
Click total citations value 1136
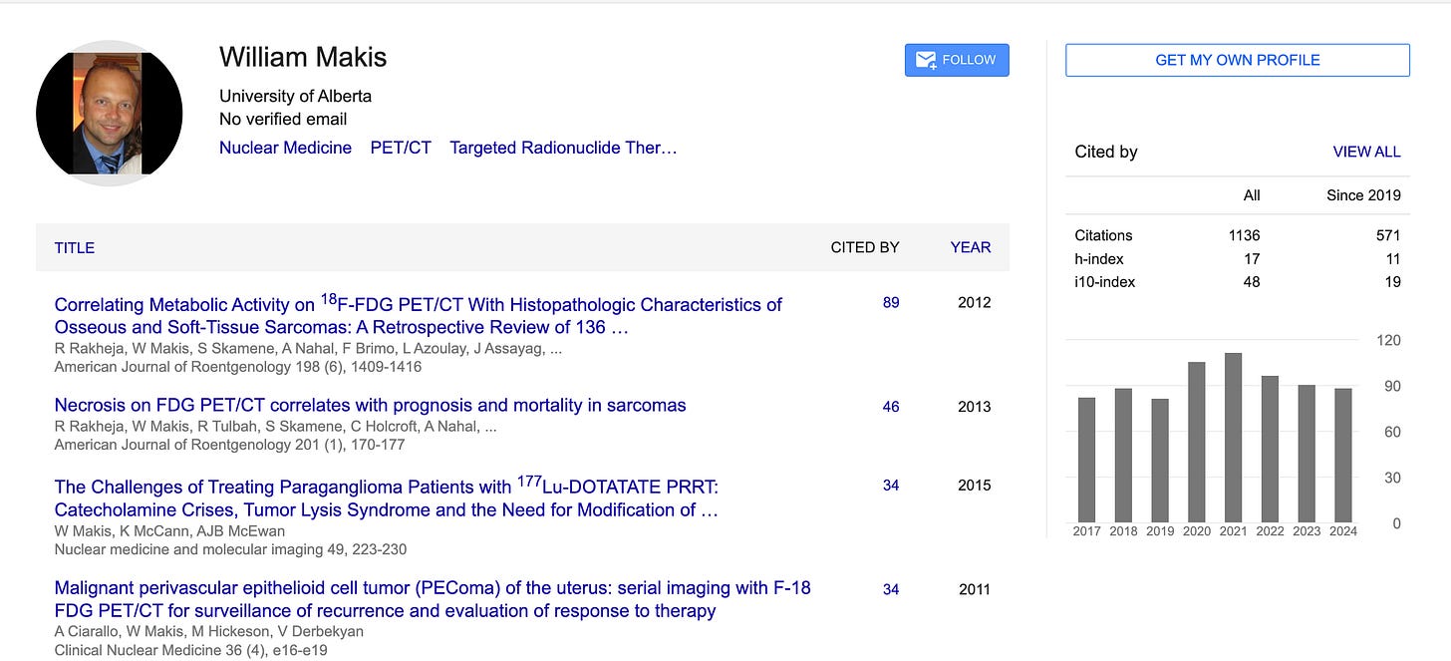[x=1244, y=235]
